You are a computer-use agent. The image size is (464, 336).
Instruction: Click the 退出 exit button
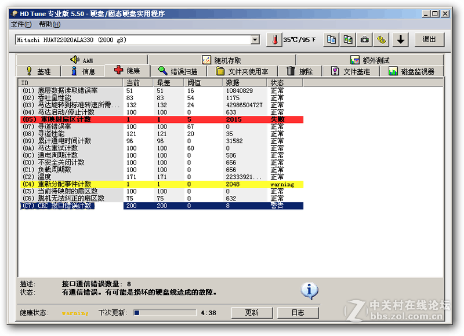pos(429,39)
